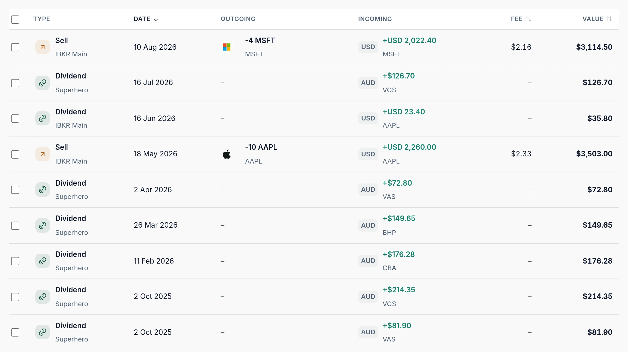Click USD badge on AAPL dividend row
This screenshot has height=352, width=628.
point(368,118)
